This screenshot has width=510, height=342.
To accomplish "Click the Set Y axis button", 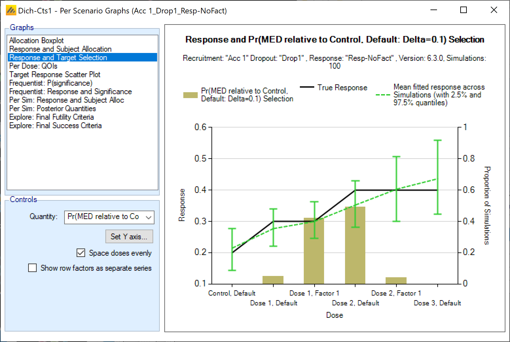I will point(129,236).
